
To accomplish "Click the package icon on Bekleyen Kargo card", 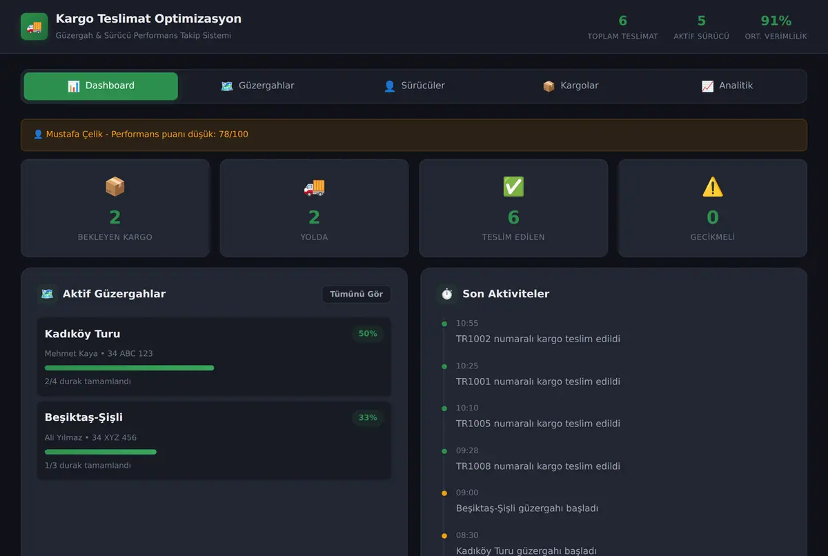I will coord(115,186).
